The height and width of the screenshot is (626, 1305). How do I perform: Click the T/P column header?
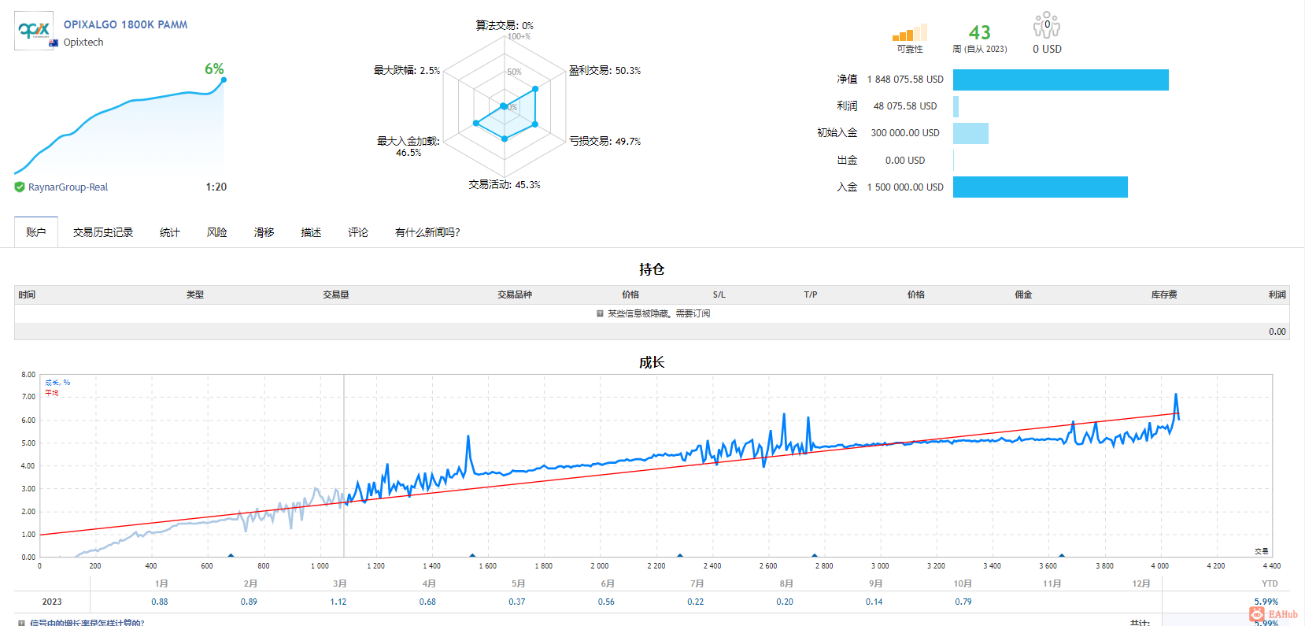click(811, 294)
